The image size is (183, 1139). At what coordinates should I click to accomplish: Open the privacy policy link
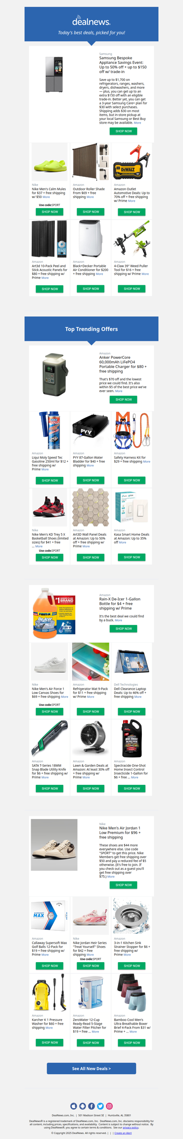[130, 1127]
